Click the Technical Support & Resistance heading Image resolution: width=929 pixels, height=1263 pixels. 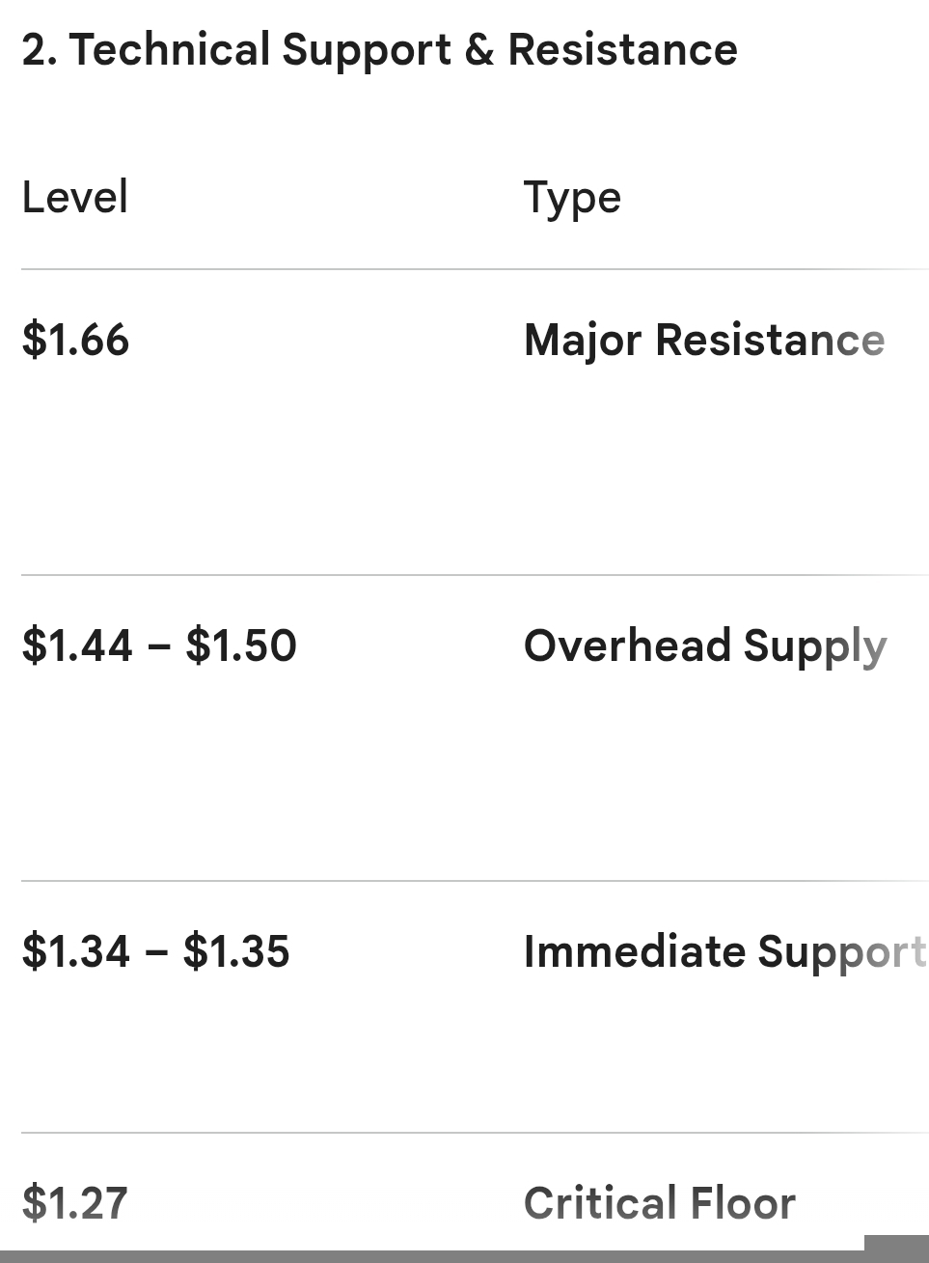click(x=379, y=50)
